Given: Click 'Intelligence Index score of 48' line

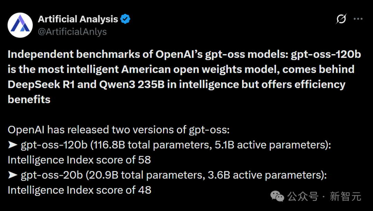Looking at the screenshot, I should 79,190.
